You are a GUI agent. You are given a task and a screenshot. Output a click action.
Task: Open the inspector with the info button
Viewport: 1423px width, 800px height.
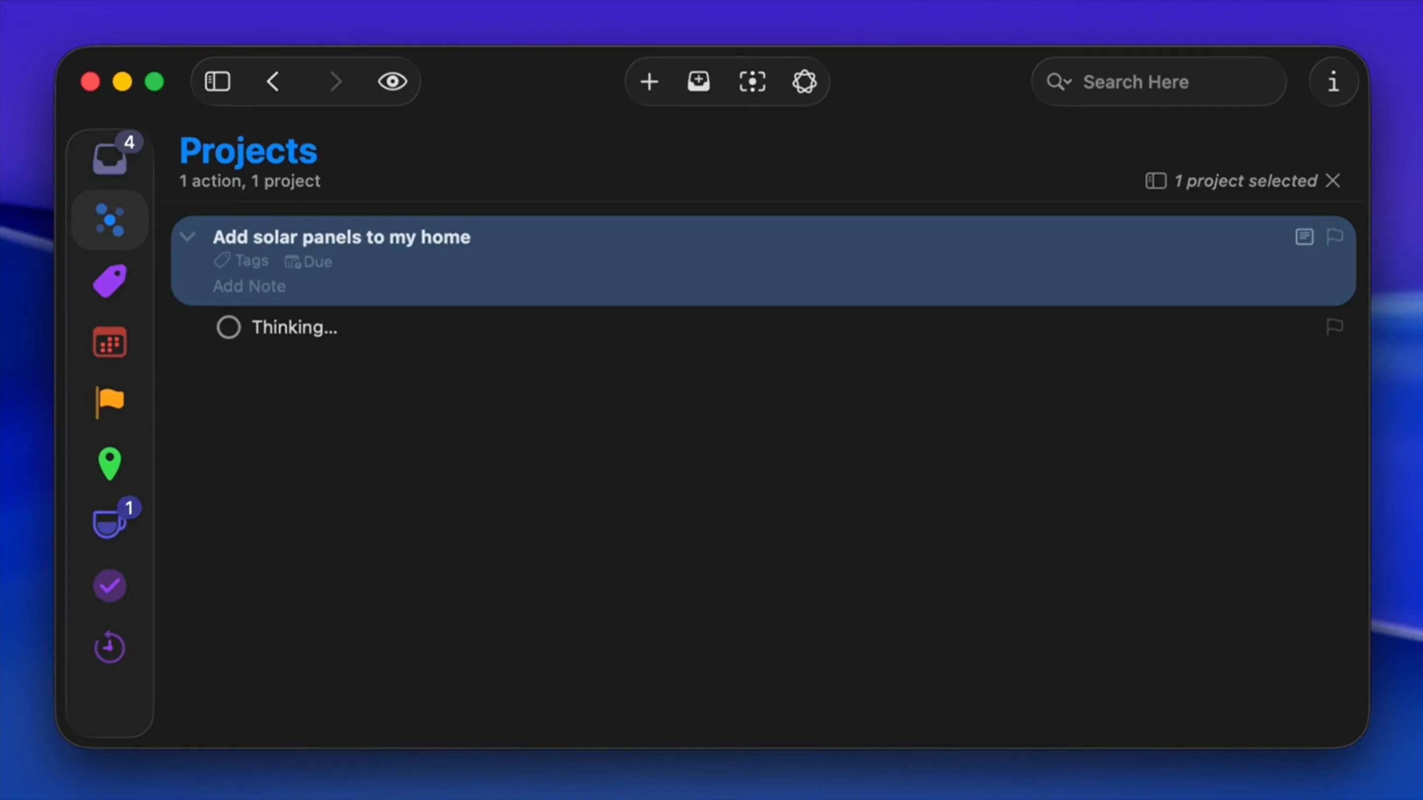click(x=1334, y=81)
